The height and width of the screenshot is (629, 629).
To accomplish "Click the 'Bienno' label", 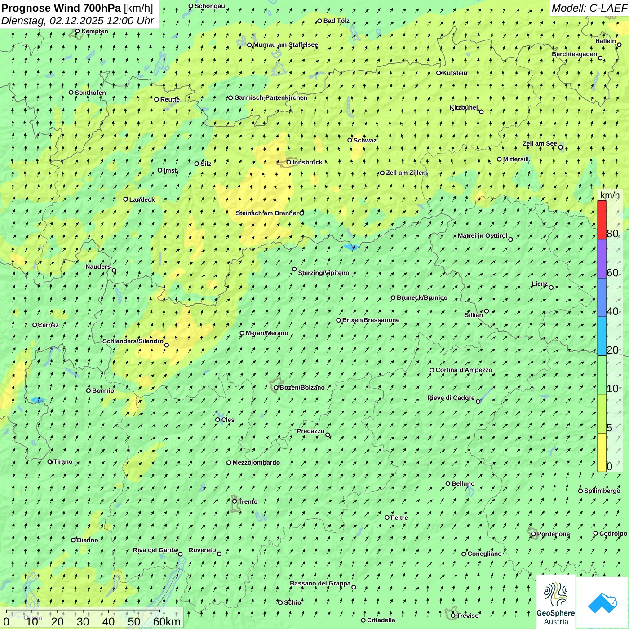I will click(x=87, y=540).
